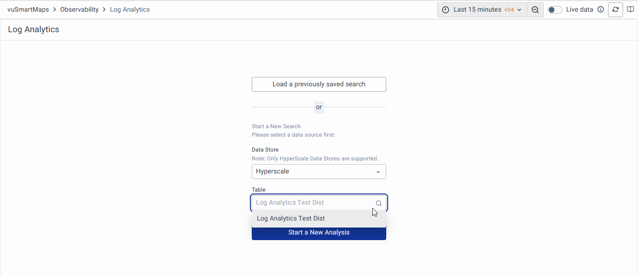The height and width of the screenshot is (276, 638).
Task: Click the +04 timezone offset label
Action: pyautogui.click(x=509, y=10)
